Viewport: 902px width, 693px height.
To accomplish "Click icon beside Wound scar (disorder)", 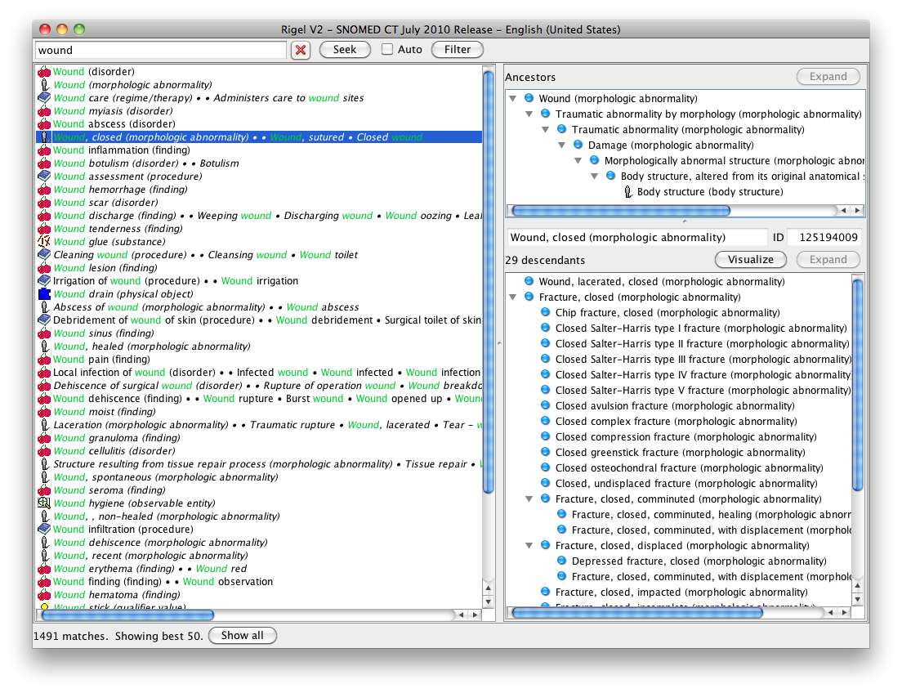I will tap(44, 203).
